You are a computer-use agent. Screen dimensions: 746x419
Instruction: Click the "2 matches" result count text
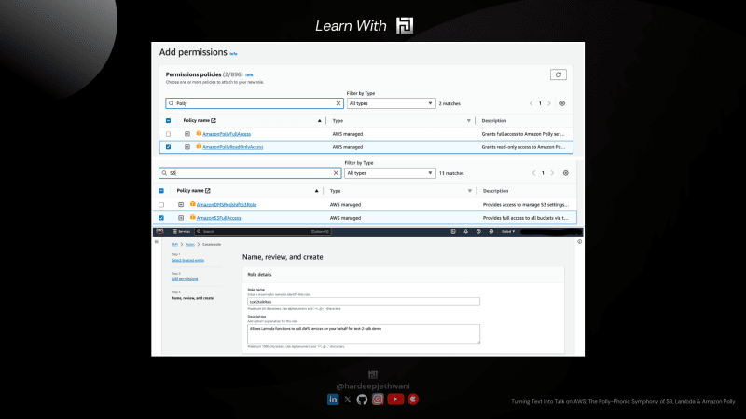point(449,103)
